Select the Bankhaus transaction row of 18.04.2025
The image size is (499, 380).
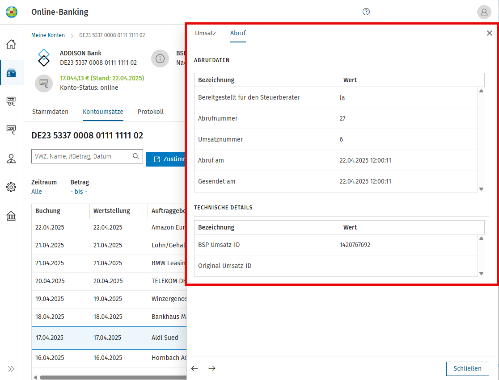(x=109, y=317)
